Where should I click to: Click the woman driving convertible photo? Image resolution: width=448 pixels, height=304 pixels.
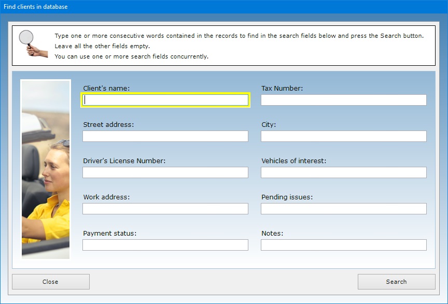tap(46, 169)
